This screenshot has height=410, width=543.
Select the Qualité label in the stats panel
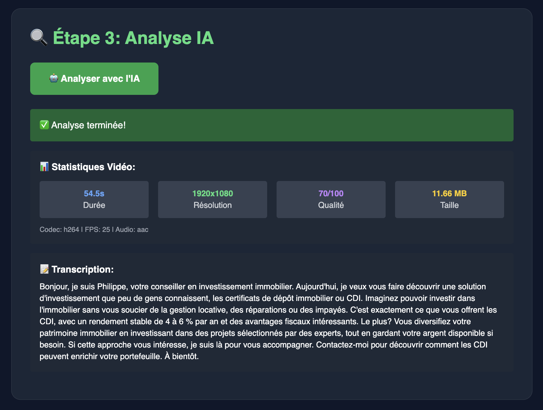(x=331, y=205)
